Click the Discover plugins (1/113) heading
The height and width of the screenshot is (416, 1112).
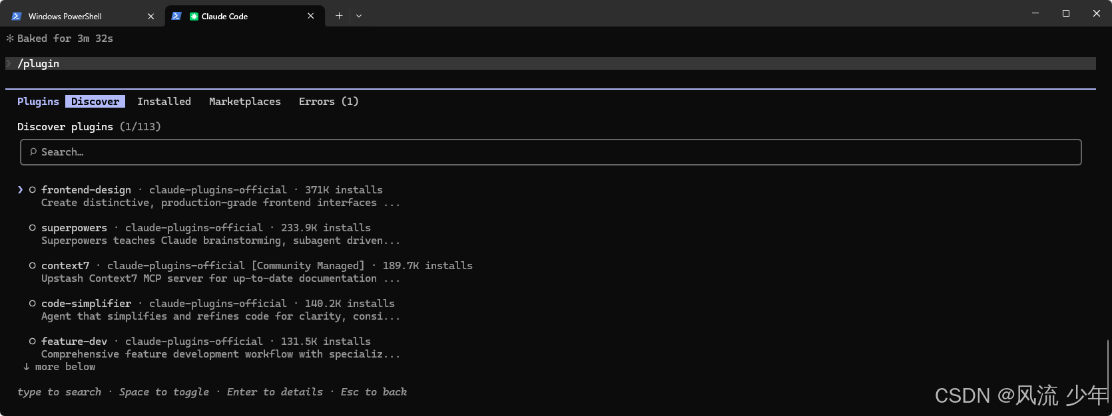click(89, 127)
